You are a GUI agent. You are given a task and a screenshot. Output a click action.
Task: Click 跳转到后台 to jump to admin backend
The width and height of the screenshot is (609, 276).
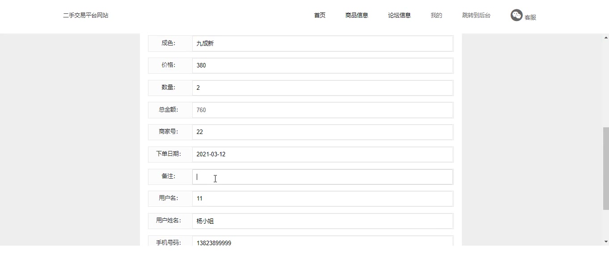coord(476,15)
